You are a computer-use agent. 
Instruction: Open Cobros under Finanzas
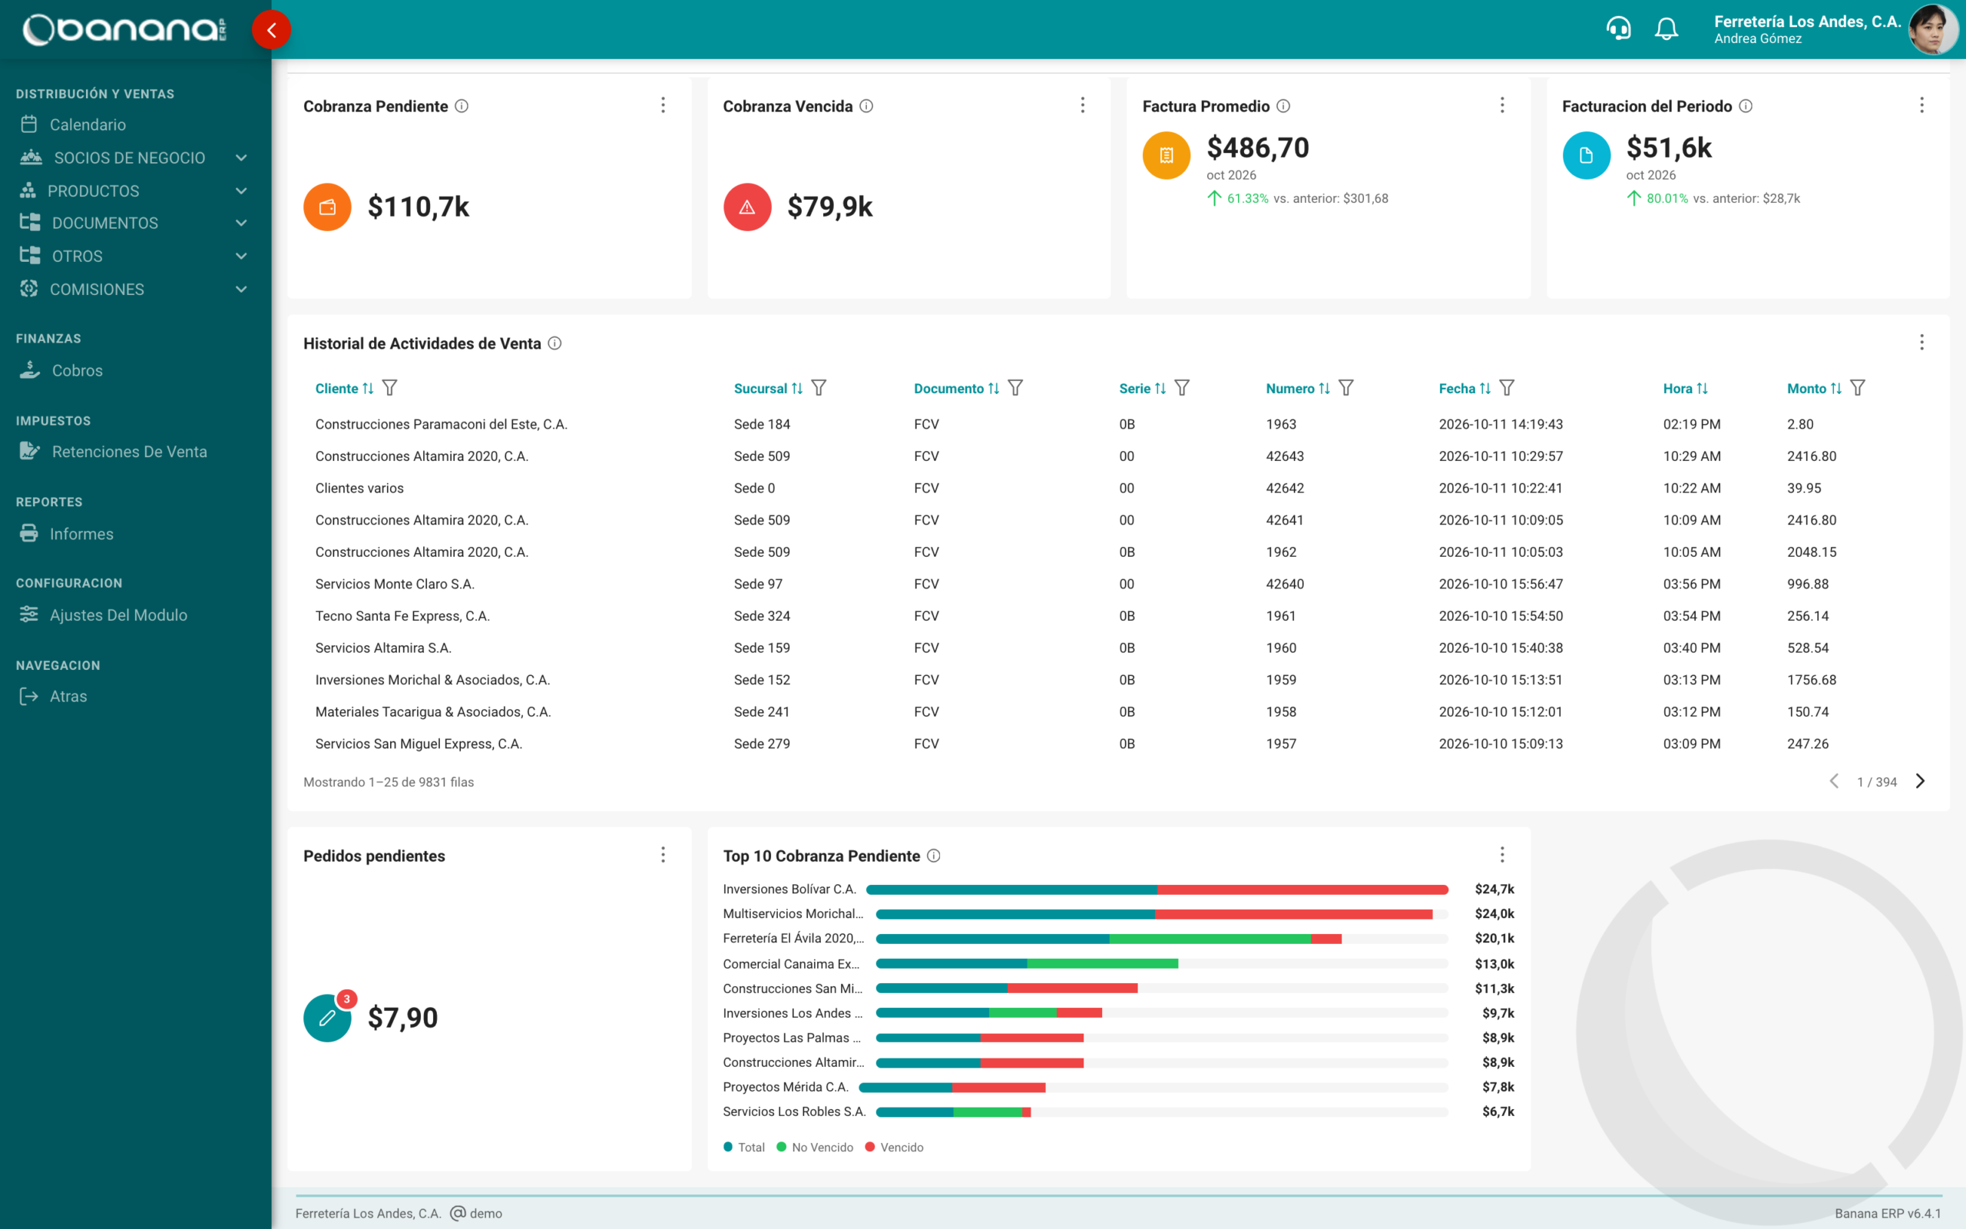(x=77, y=371)
